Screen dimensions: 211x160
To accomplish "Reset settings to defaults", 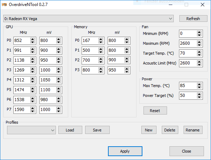I will click(155, 111).
